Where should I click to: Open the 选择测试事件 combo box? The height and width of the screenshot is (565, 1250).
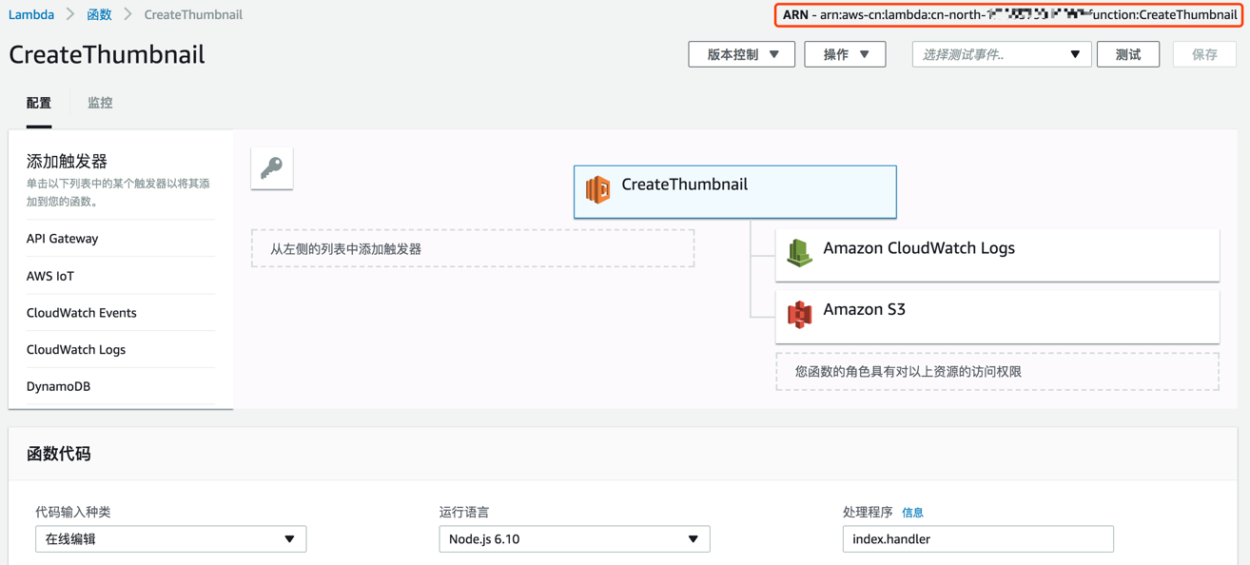(x=1002, y=54)
